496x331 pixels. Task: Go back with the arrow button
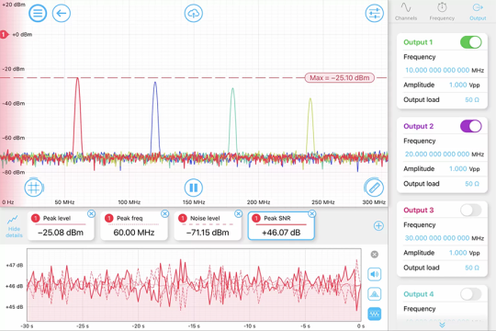pos(62,13)
